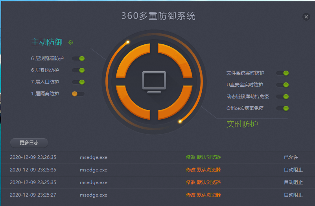Screen dimensions: 315x206
Task: Open active defense settings gear icon
Action: pos(71,42)
